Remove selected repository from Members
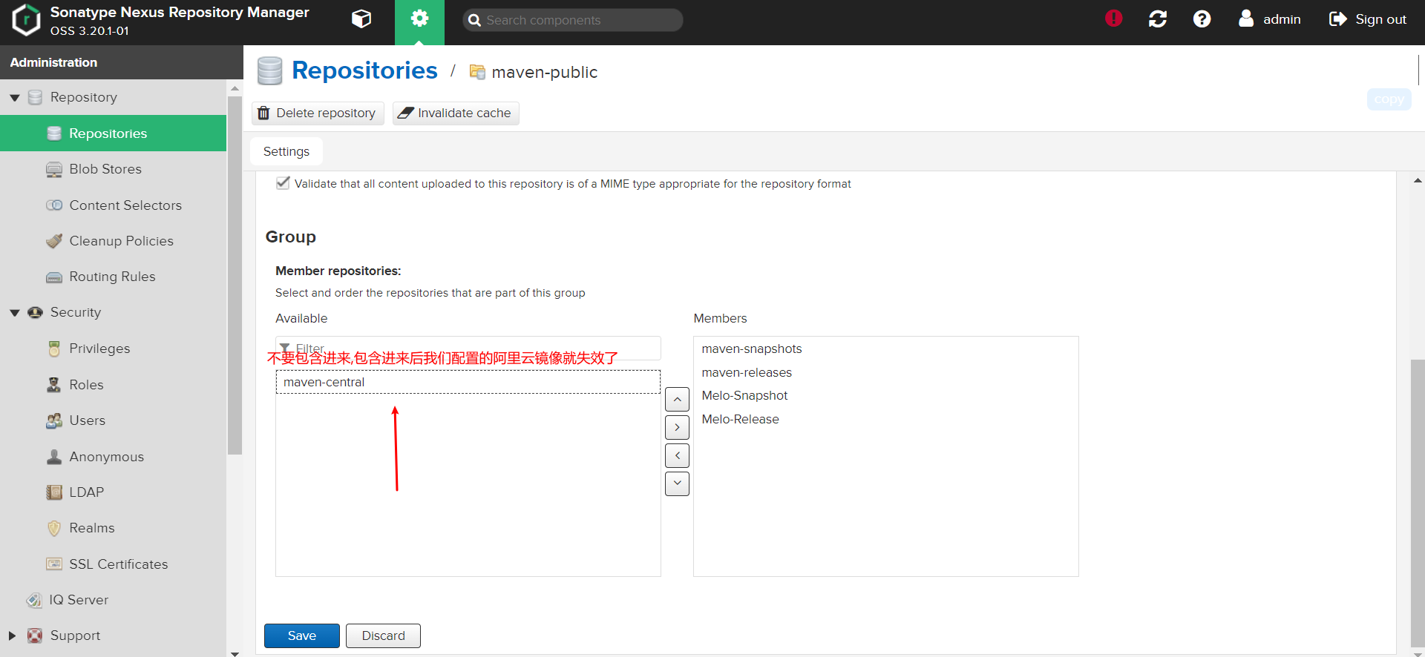The width and height of the screenshot is (1425, 657). (677, 455)
